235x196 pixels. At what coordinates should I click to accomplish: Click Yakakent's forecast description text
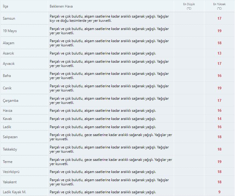(x=109, y=182)
